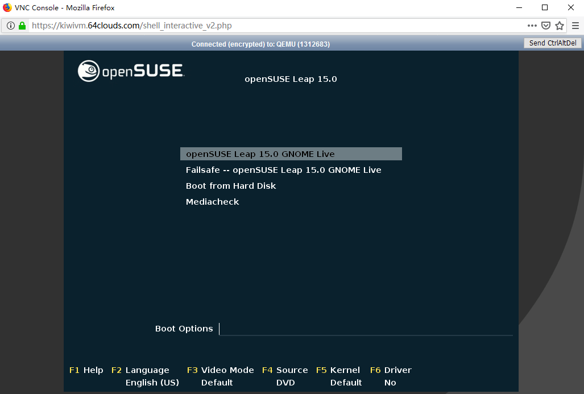Image resolution: width=584 pixels, height=394 pixels.
Task: Open the page actions three-dots menu
Action: point(532,26)
